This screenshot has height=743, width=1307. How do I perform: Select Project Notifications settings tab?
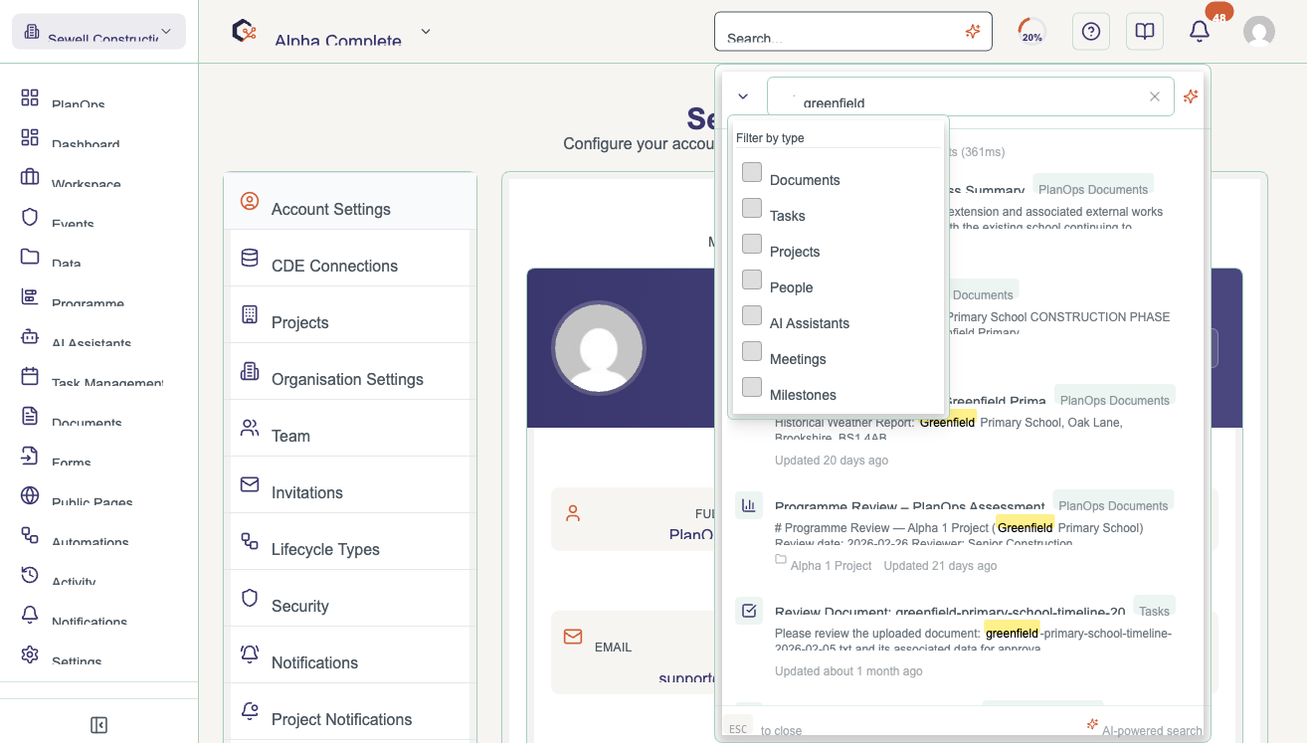(x=350, y=712)
